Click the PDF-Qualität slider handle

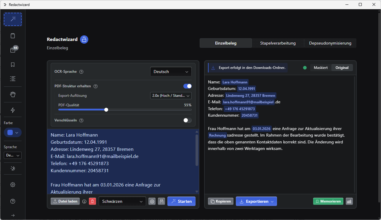(x=106, y=110)
